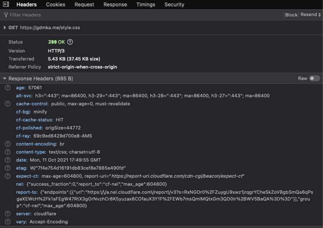Screen dimensions: 323x228
Task: Click help icon beside server header
Action: 8,214
